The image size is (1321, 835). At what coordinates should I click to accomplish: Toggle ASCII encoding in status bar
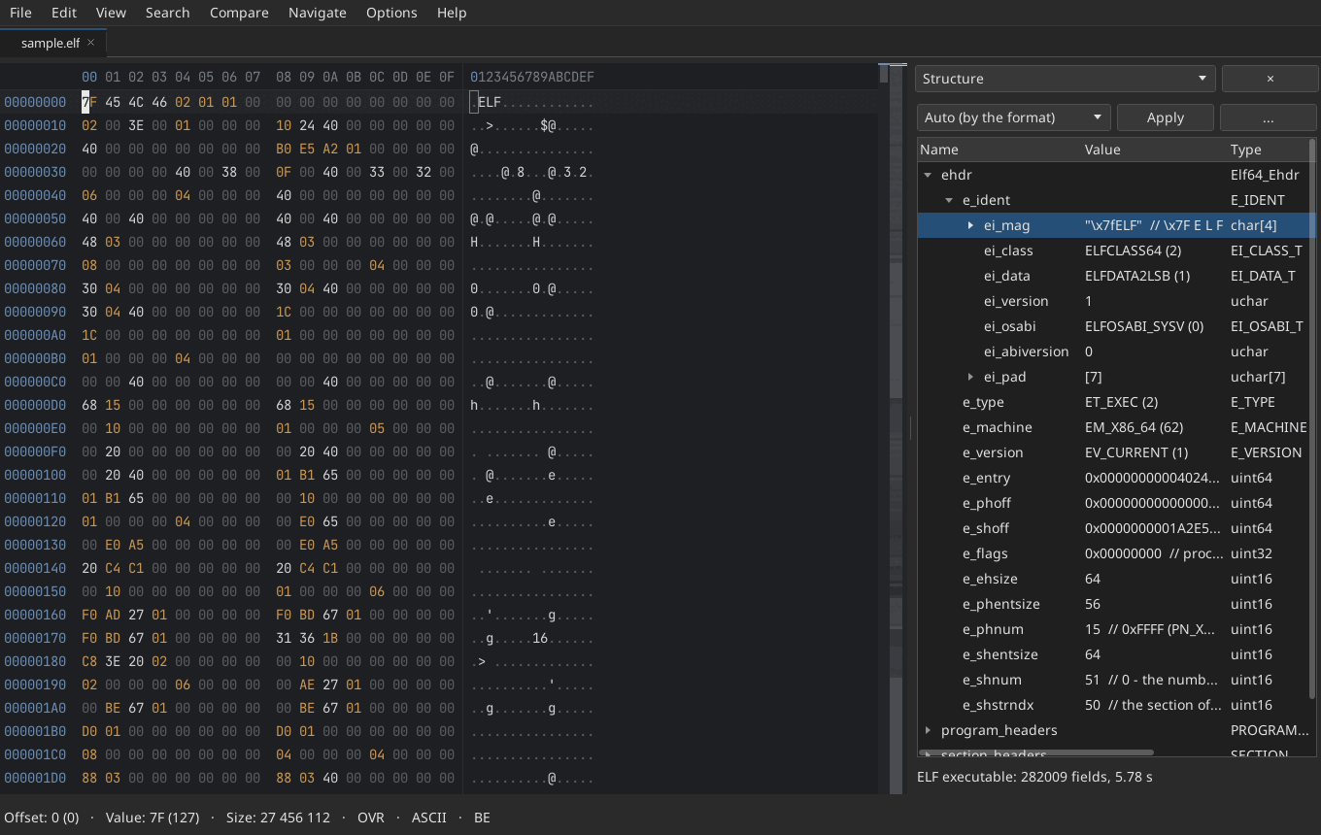[x=429, y=818]
